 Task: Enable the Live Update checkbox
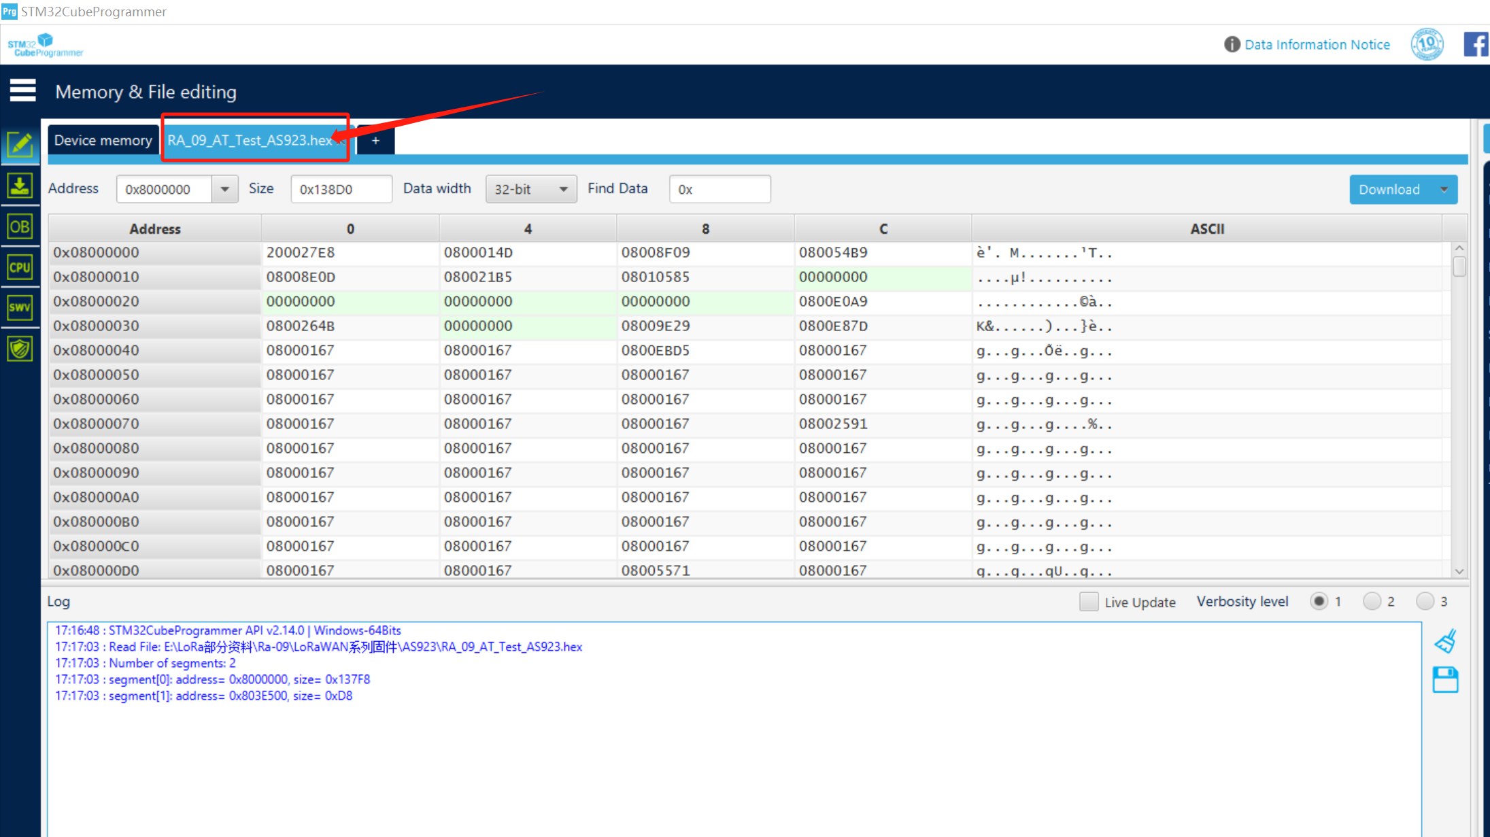(1088, 602)
